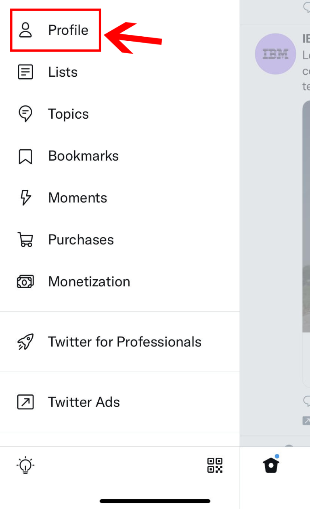
Task: Toggle display mode via lightbulb icon
Action: tap(25, 465)
